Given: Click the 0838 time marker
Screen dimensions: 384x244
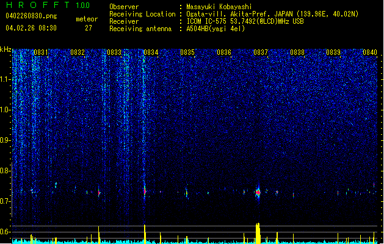Looking at the screenshot, I should coord(297,52).
